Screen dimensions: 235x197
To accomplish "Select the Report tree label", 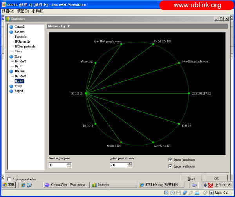I will coord(19,91).
